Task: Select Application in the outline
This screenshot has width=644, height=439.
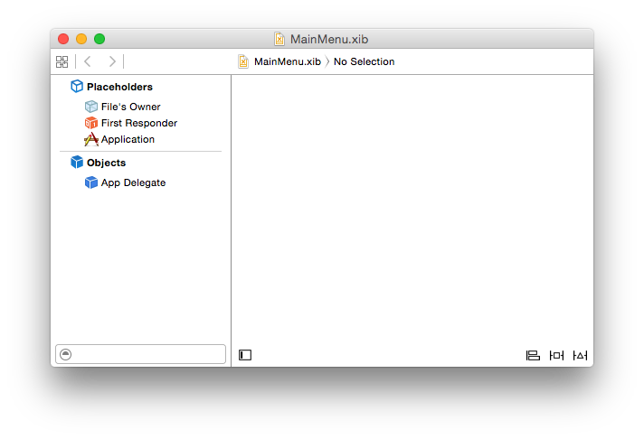Action: coord(128,139)
